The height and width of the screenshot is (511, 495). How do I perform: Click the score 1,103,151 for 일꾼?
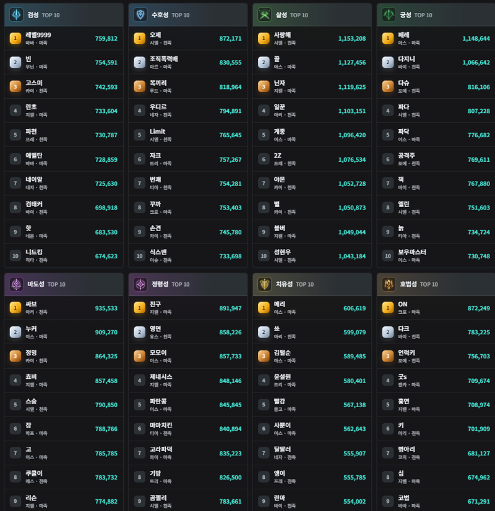point(352,111)
